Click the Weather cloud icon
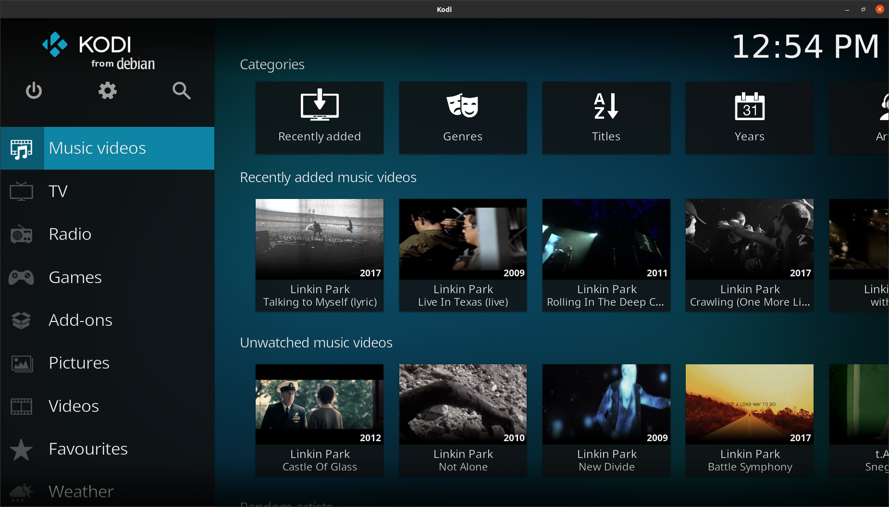Image resolution: width=889 pixels, height=507 pixels. [x=22, y=492]
